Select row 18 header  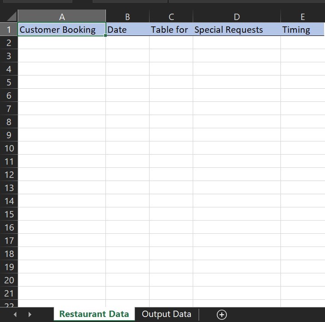click(x=9, y=254)
